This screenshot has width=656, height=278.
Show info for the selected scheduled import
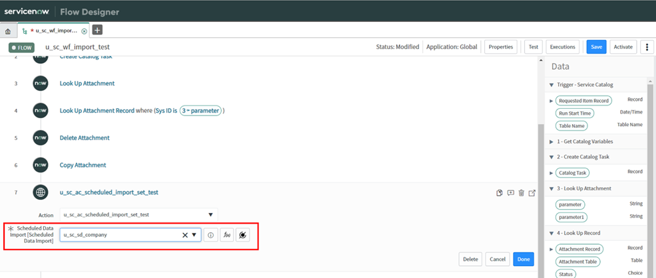210,235
